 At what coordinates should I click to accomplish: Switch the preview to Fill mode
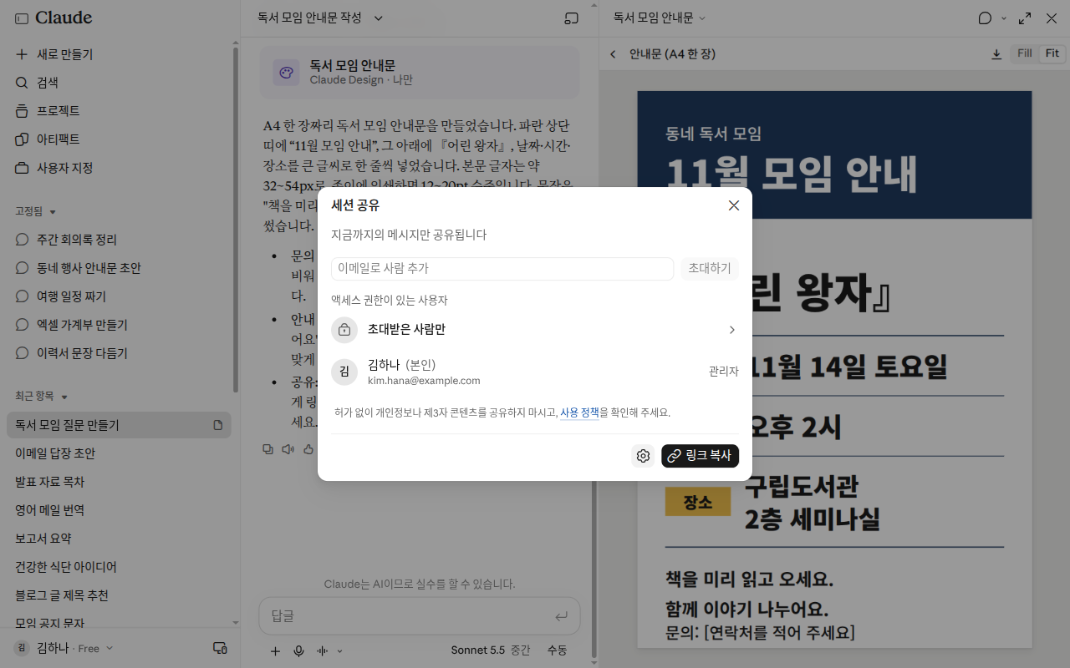click(1025, 53)
